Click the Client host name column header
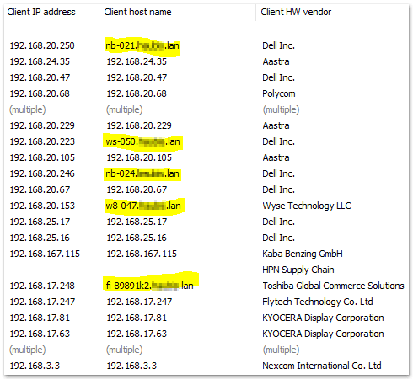Image resolution: width=413 pixels, height=379 pixels. (137, 12)
